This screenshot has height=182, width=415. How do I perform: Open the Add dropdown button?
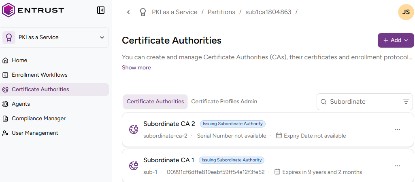point(396,40)
